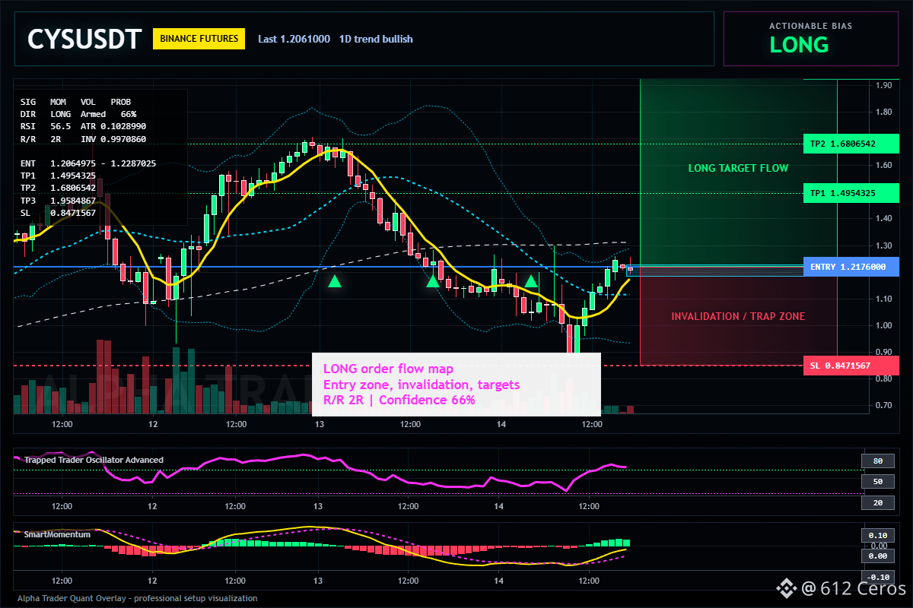The image size is (913, 608).
Task: Click the 1D trend bullish label
Action: 376,39
